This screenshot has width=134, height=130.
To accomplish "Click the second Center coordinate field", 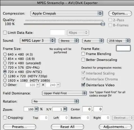I will [x=98, y=109].
